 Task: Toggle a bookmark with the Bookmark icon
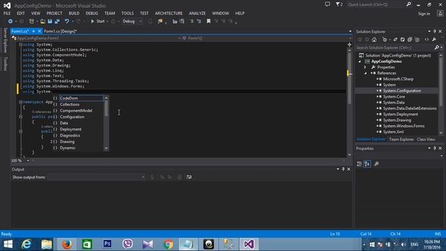click(x=208, y=22)
